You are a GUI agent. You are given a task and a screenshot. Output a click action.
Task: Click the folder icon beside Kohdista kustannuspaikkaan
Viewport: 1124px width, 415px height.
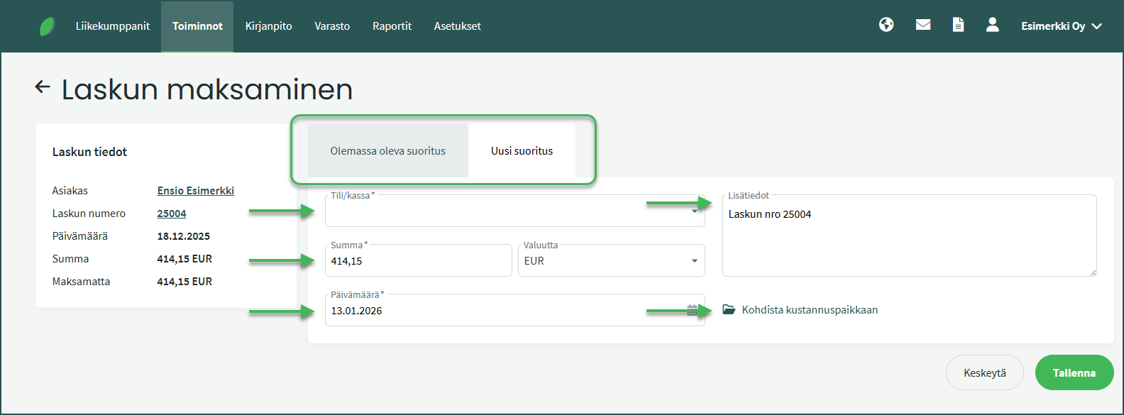point(729,310)
